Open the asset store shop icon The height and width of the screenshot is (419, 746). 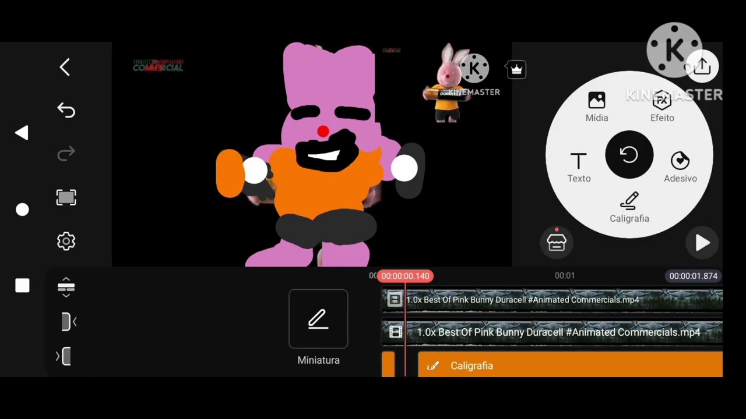(557, 242)
